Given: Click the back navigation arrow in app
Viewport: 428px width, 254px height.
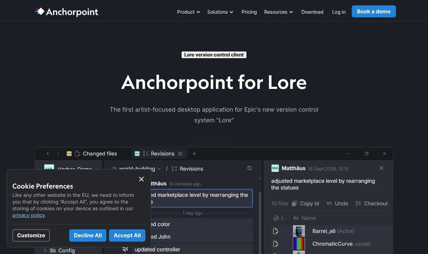Looking at the screenshot, I should [x=48, y=154].
